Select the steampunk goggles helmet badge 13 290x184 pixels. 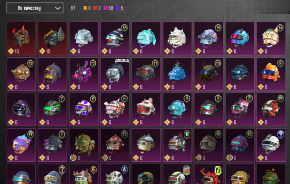tap(21, 74)
